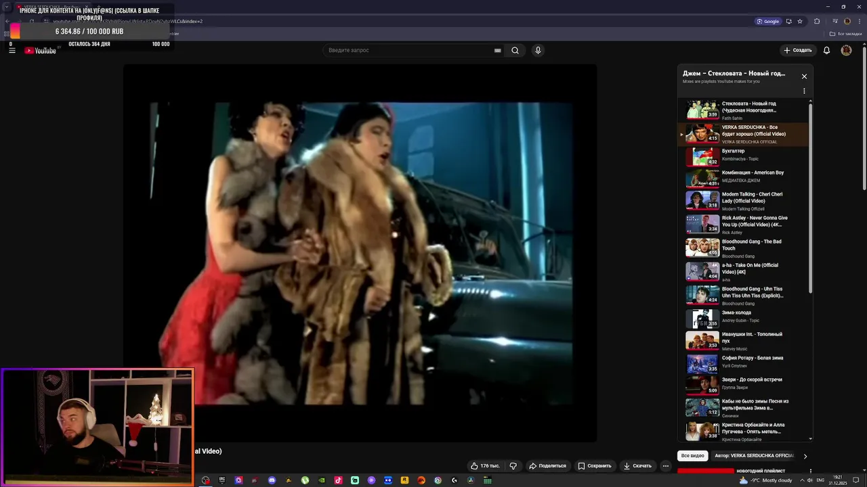Open Rockstar Games Launcher in taskbar
The width and height of the screenshot is (867, 487).
[404, 480]
